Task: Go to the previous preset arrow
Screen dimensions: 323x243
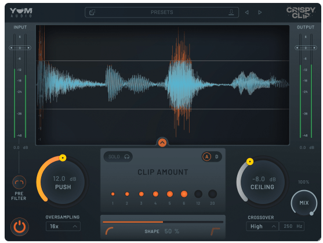Action: (247, 12)
